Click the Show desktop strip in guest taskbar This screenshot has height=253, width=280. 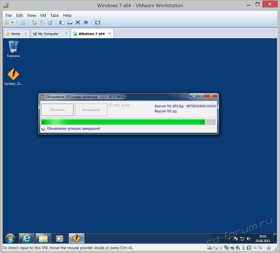point(275,238)
